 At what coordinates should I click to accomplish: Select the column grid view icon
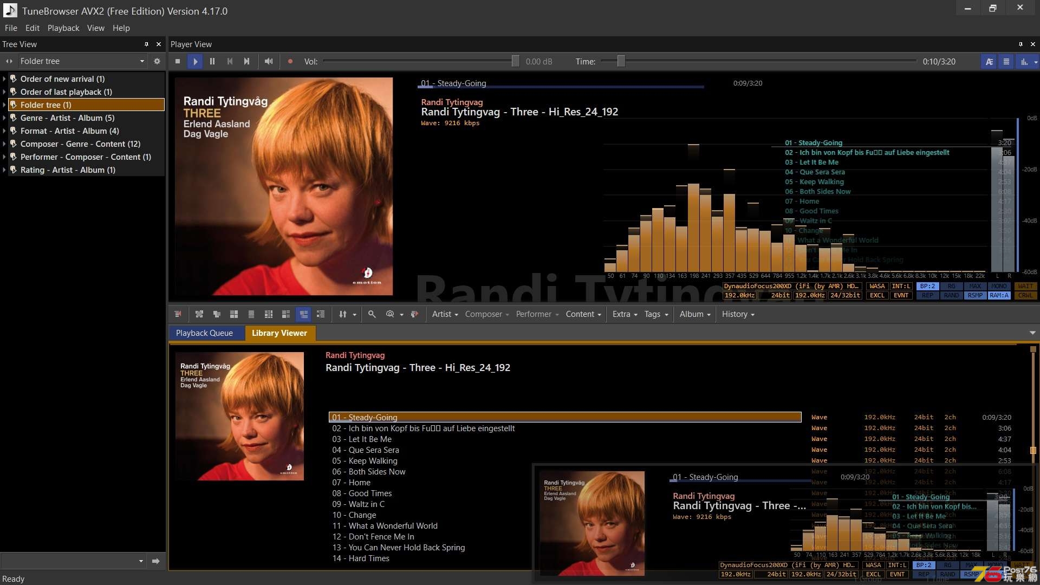click(x=269, y=314)
